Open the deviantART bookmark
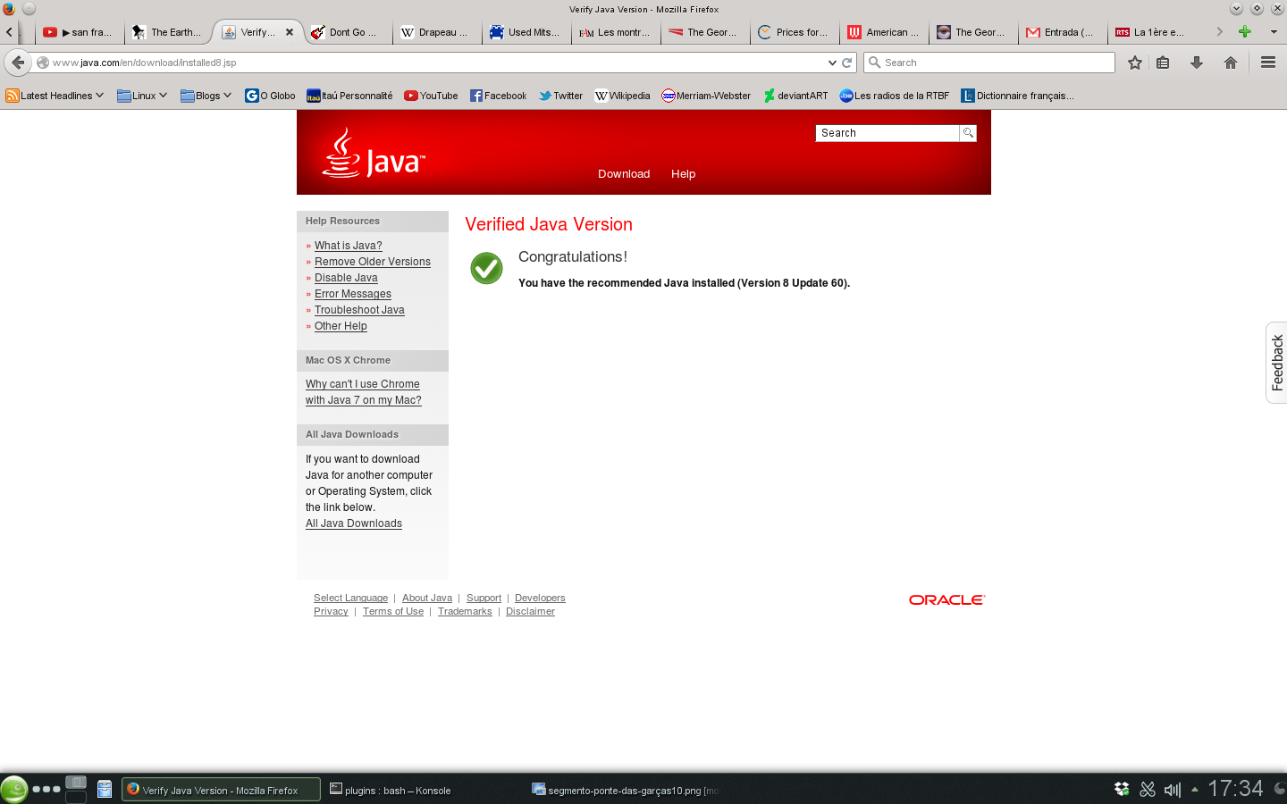The height and width of the screenshot is (804, 1287). 795,96
